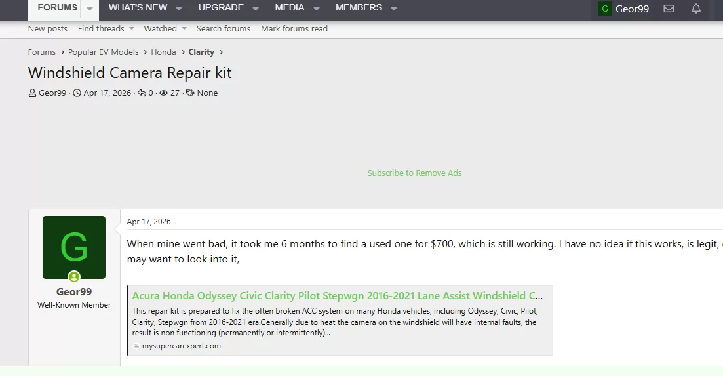Expand the Members dropdown arrow
Screen dimensions: 723x376
[394, 9]
